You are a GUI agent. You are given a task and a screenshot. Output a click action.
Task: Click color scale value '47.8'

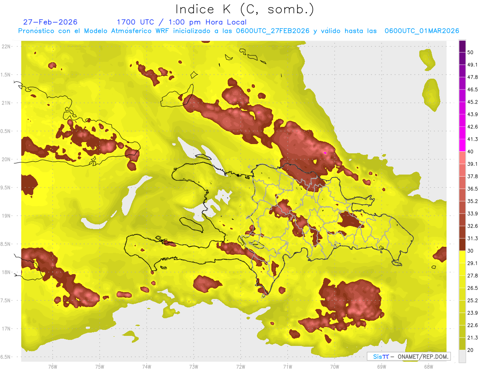tap(473, 77)
